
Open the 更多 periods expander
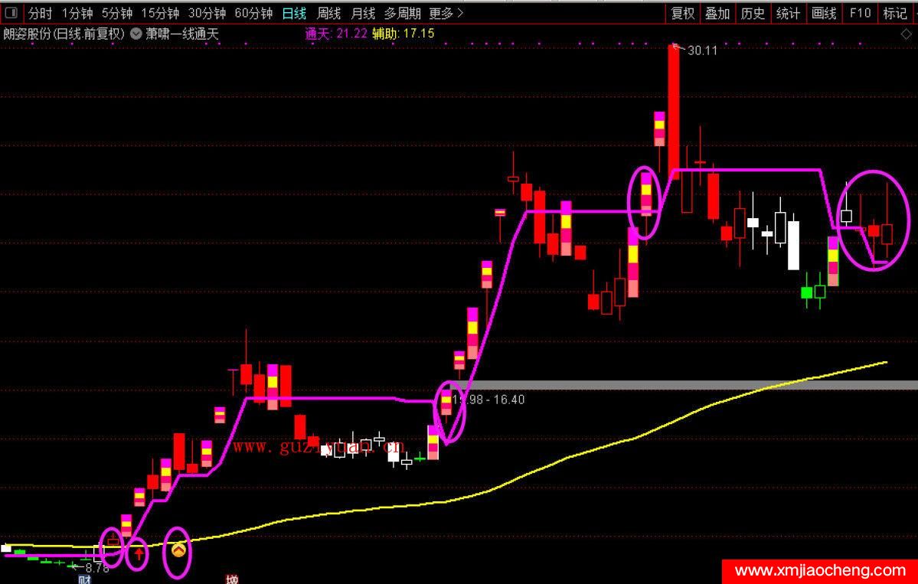tap(446, 13)
